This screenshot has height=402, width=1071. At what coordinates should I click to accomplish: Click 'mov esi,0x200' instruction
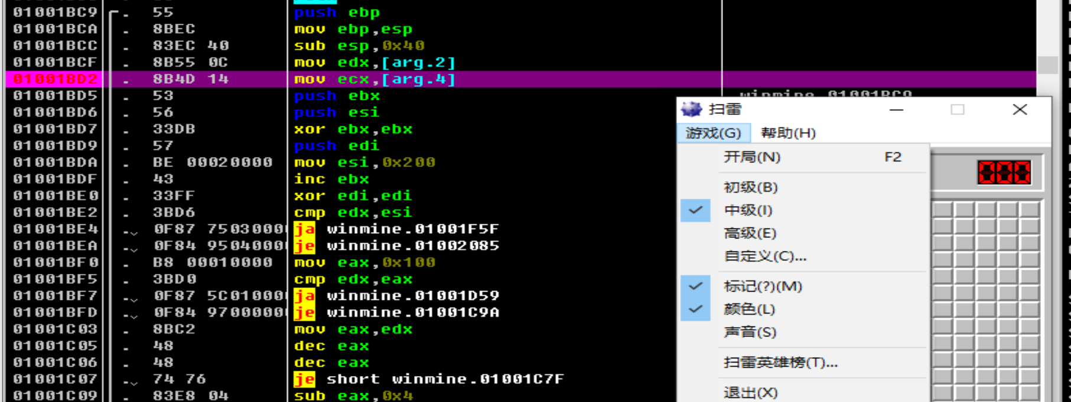pos(364,162)
